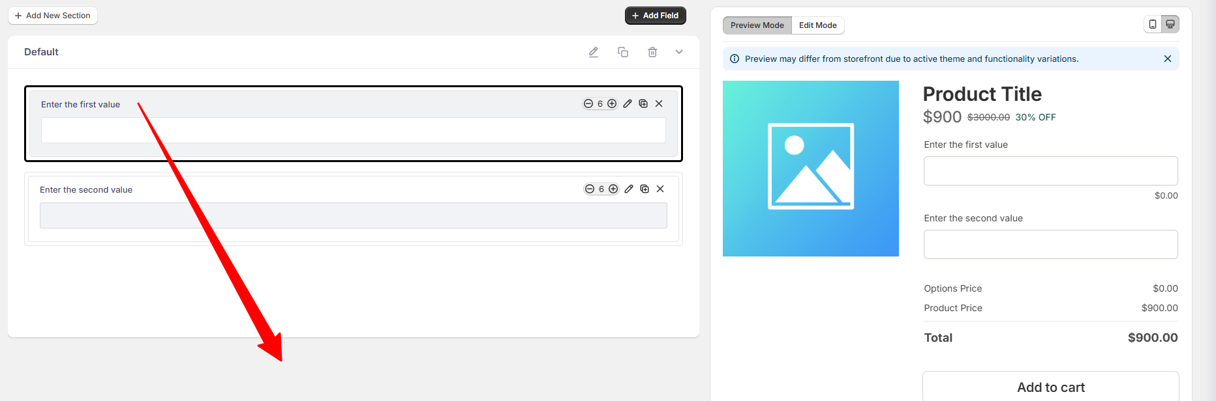Screen dimensions: 1216x401
Task: Switch to Edit Mode tab
Action: [x=817, y=25]
